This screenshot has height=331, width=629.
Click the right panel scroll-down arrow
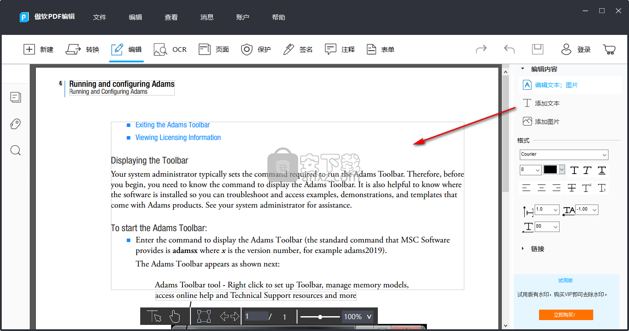505,325
